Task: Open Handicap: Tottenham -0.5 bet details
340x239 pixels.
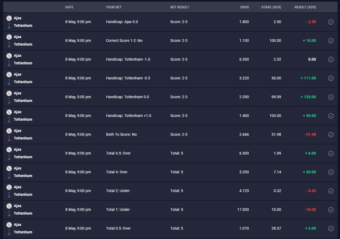Action: [x=170, y=78]
